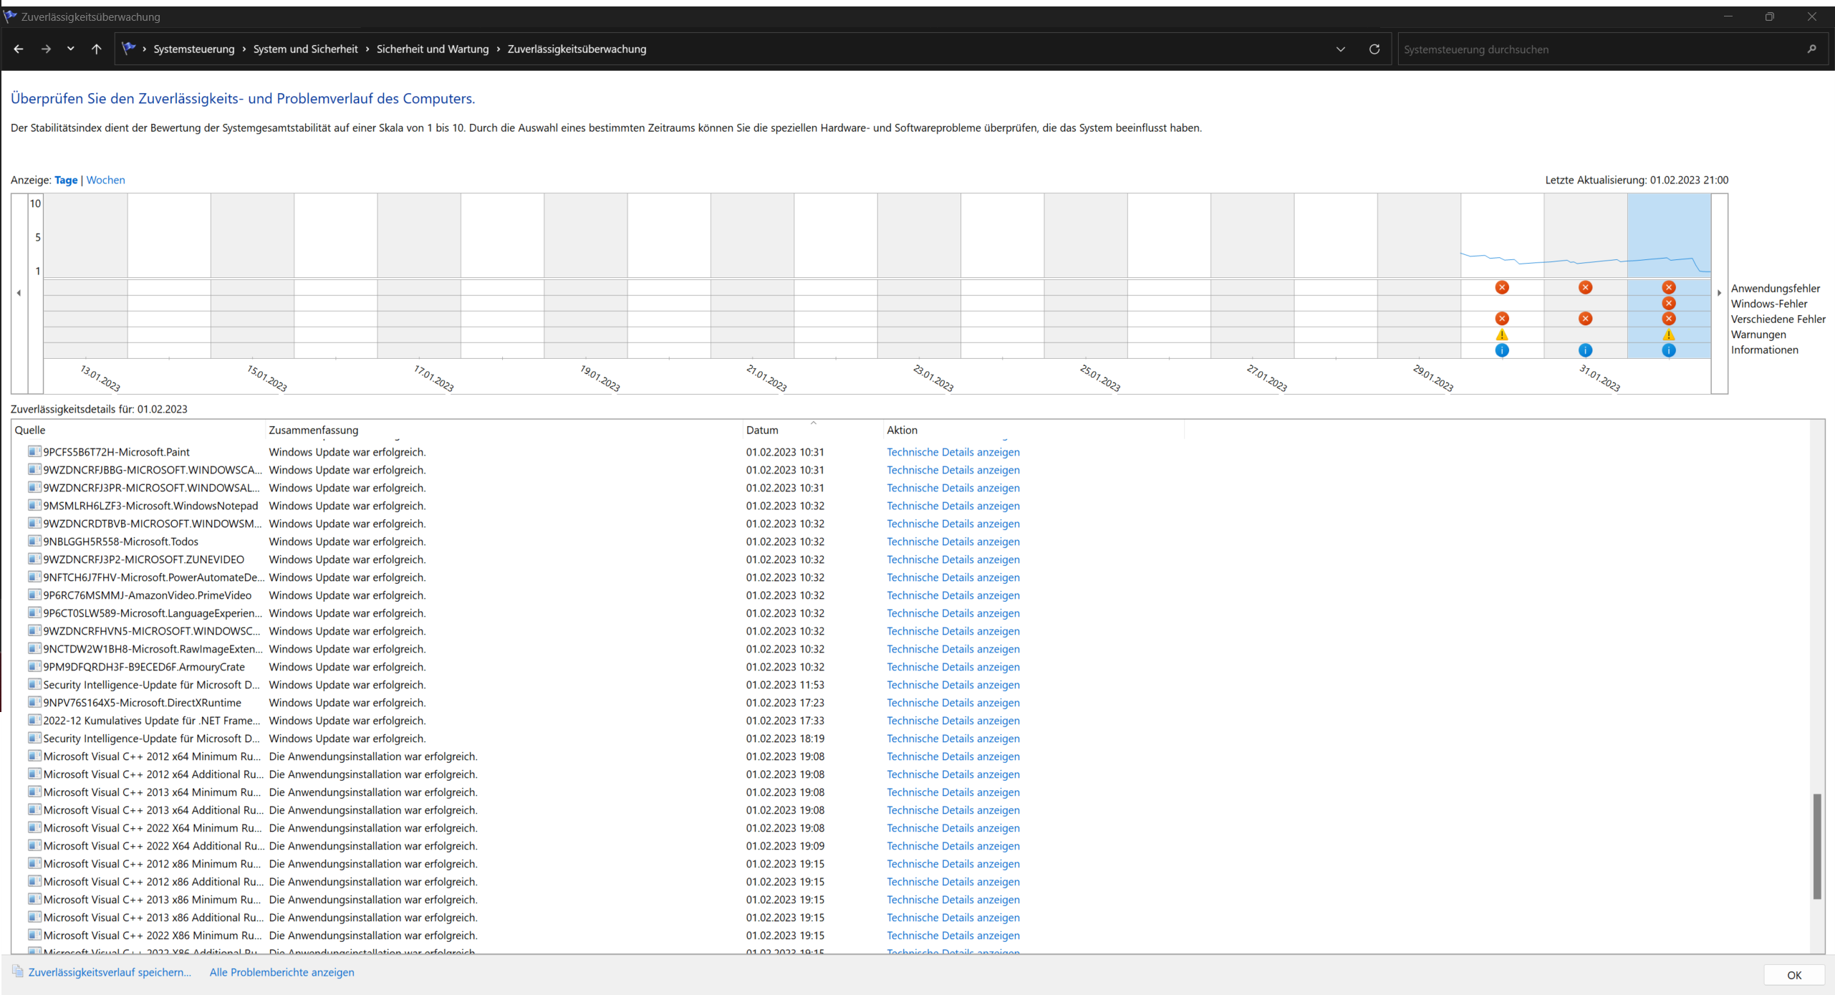The width and height of the screenshot is (1835, 995).
Task: Click the details list vertical scrollbar thumb
Action: coord(1816,845)
